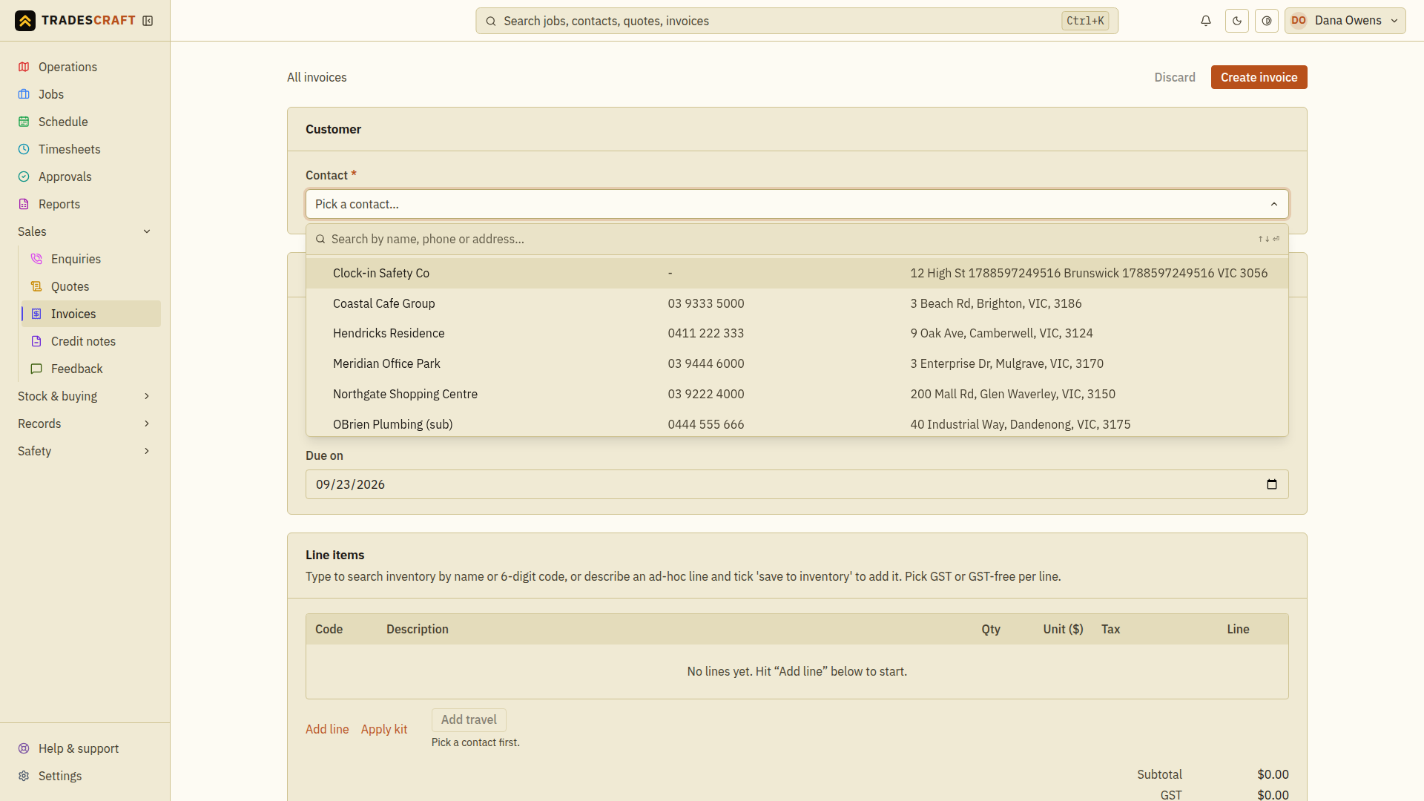Click the Due on date field

tap(797, 484)
